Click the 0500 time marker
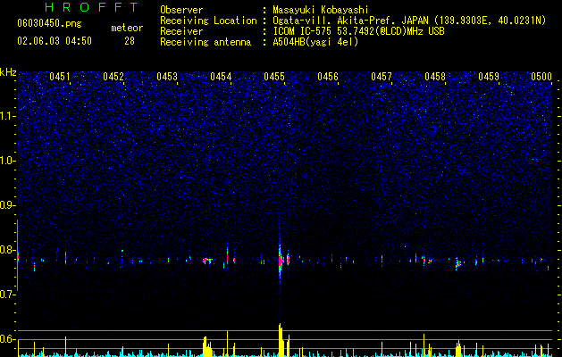Image resolution: width=562 pixels, height=357 pixels. (x=541, y=77)
